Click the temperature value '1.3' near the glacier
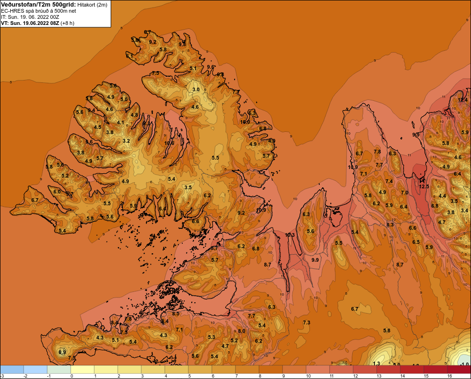This screenshot has height=379, width=471. tap(376, 363)
